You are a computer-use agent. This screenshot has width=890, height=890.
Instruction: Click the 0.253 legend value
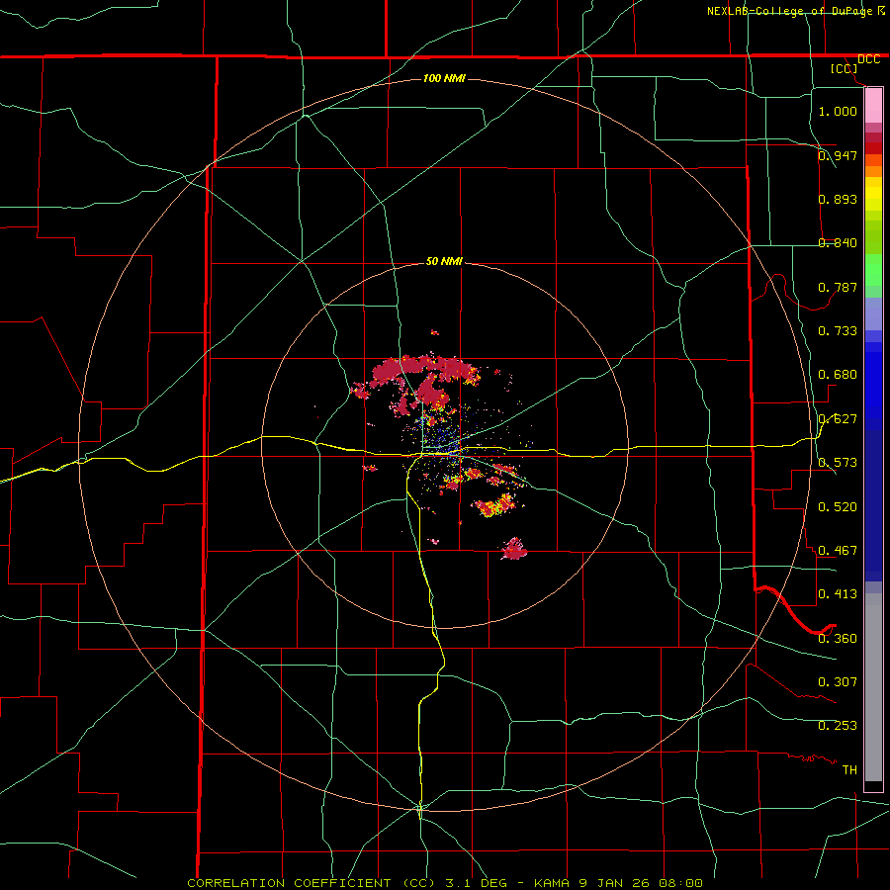(x=838, y=726)
